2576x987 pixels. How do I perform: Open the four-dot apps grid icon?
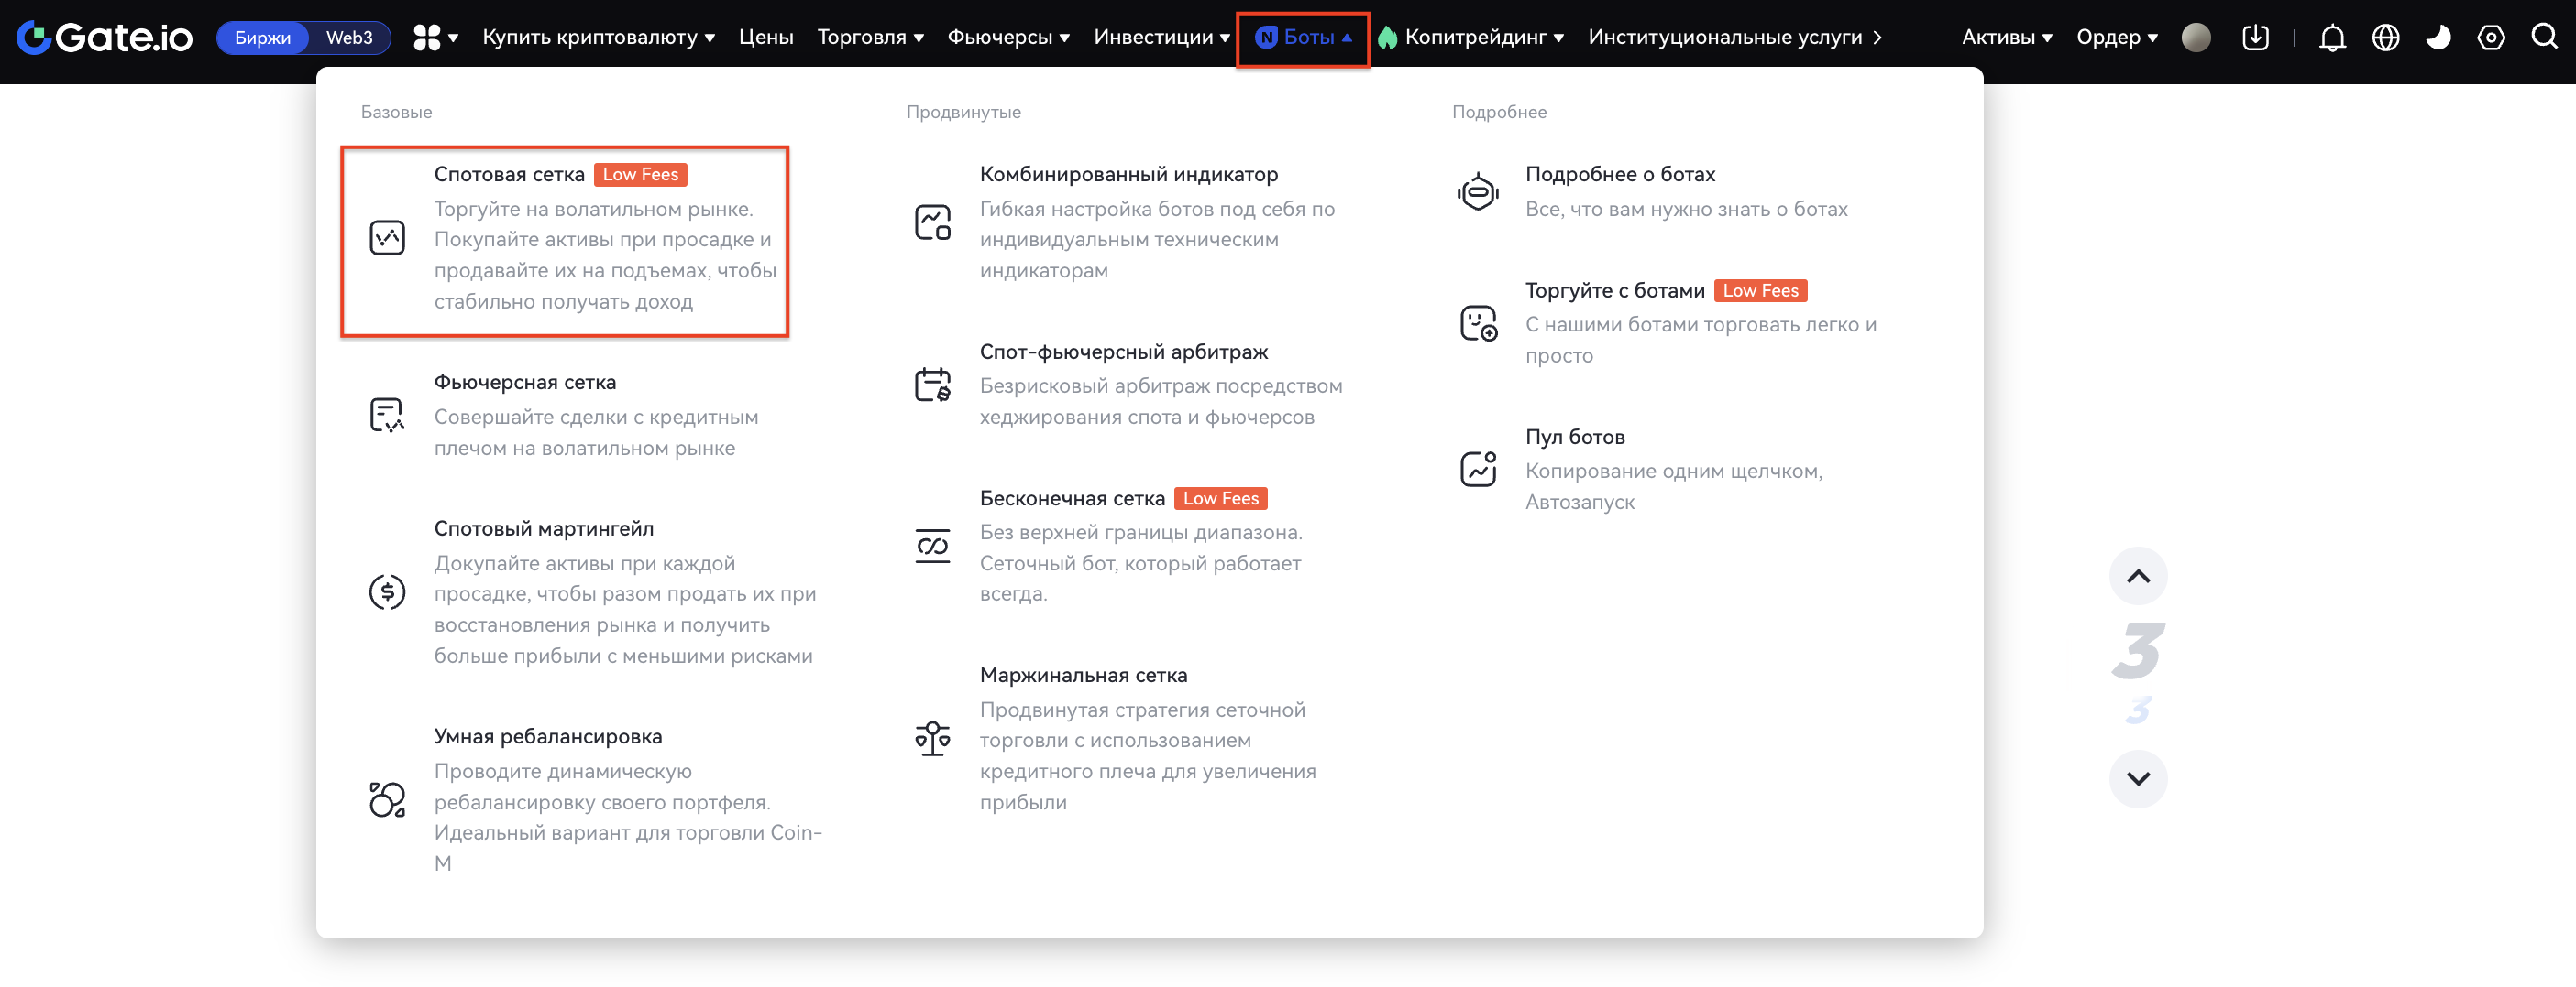[x=428, y=38]
